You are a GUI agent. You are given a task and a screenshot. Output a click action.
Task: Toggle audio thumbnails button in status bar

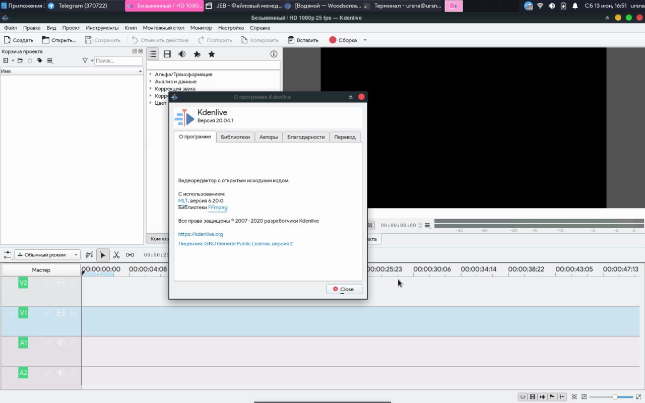click(542, 397)
